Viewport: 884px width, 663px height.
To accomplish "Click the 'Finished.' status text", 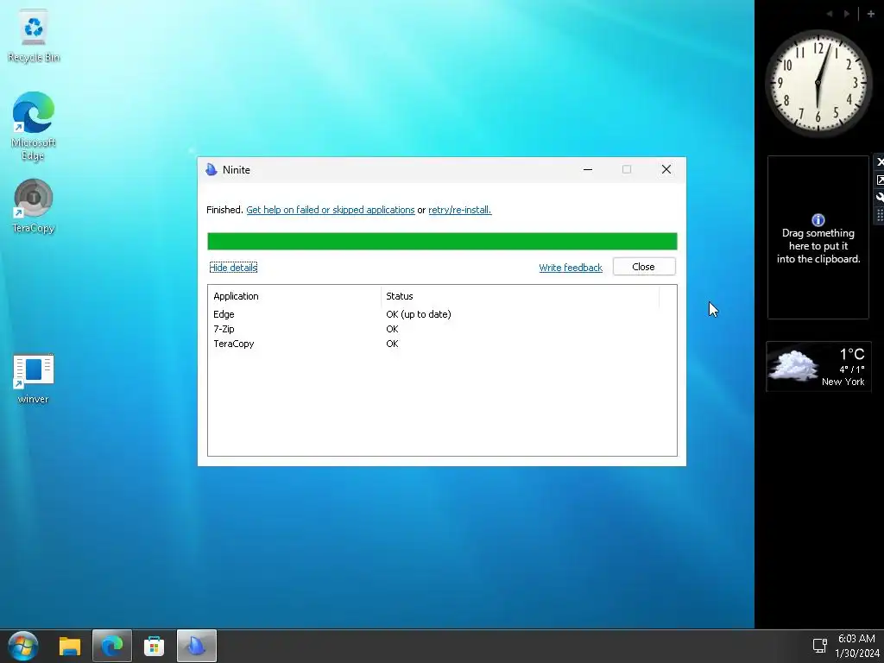I will point(225,210).
